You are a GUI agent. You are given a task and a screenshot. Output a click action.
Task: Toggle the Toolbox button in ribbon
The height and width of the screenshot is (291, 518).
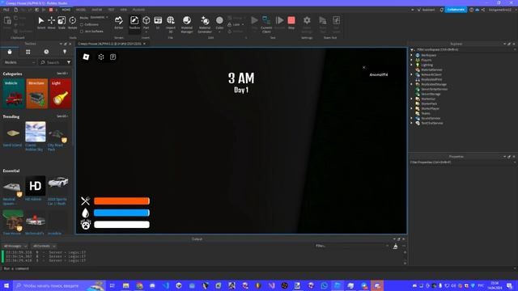click(x=134, y=23)
